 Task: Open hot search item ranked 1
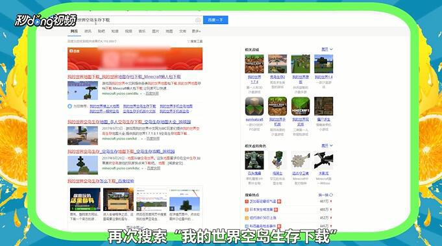(x=263, y=201)
